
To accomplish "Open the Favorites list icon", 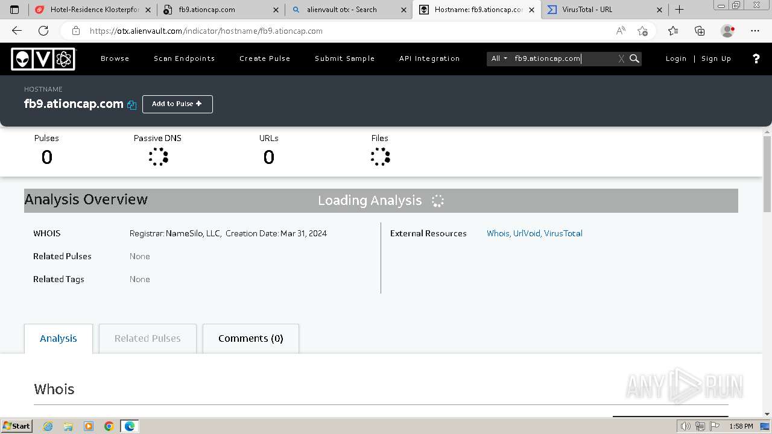I will [673, 31].
